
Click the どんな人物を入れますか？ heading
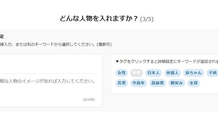(x=99, y=19)
